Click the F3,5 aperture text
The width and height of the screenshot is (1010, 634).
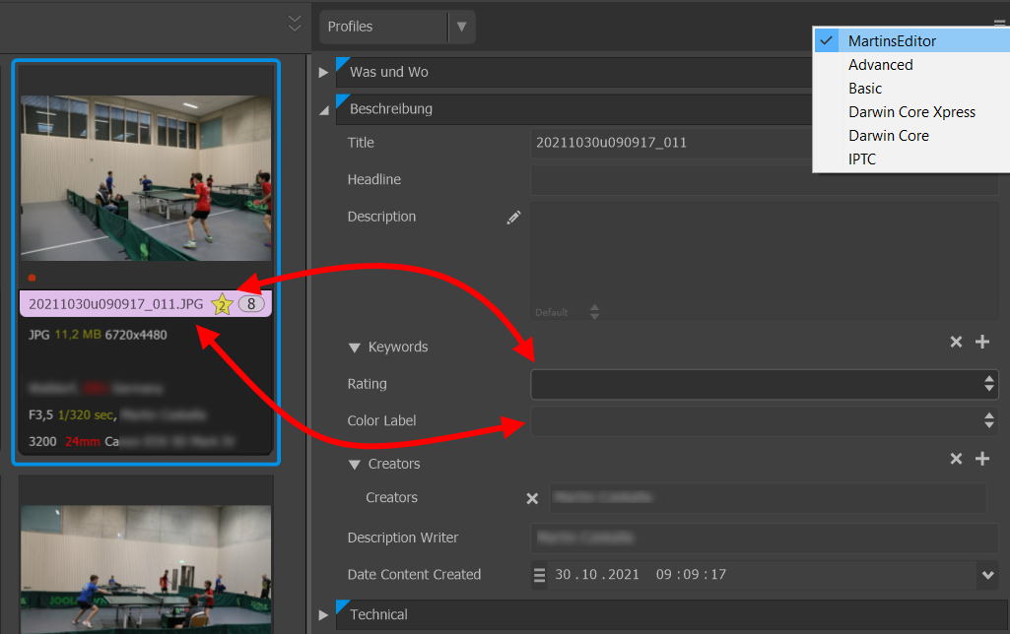pos(40,415)
